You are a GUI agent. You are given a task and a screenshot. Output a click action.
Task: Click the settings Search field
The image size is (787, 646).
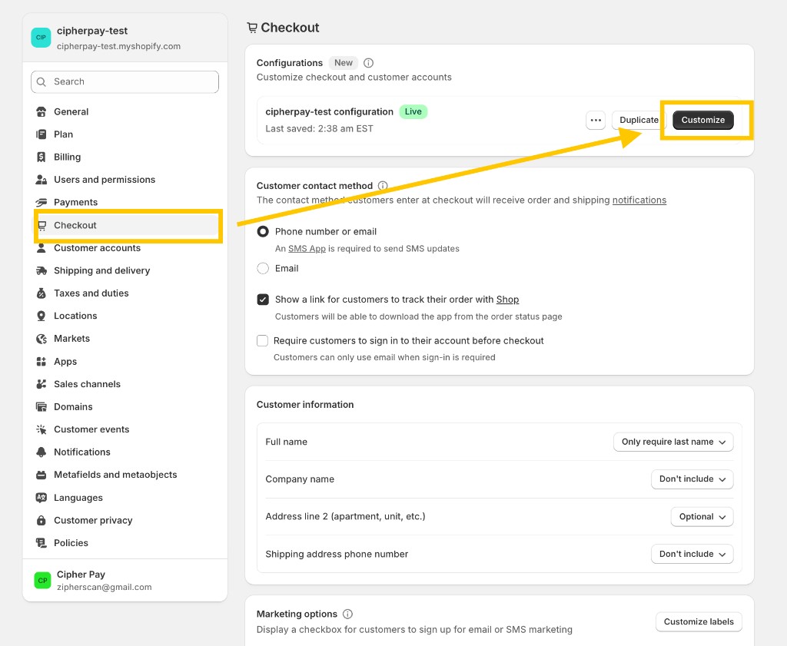point(125,81)
